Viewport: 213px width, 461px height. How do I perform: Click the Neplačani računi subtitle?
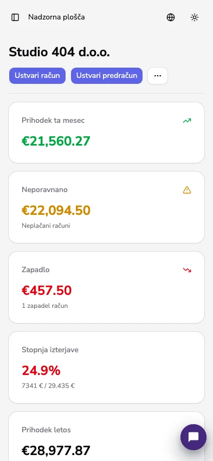point(46,226)
